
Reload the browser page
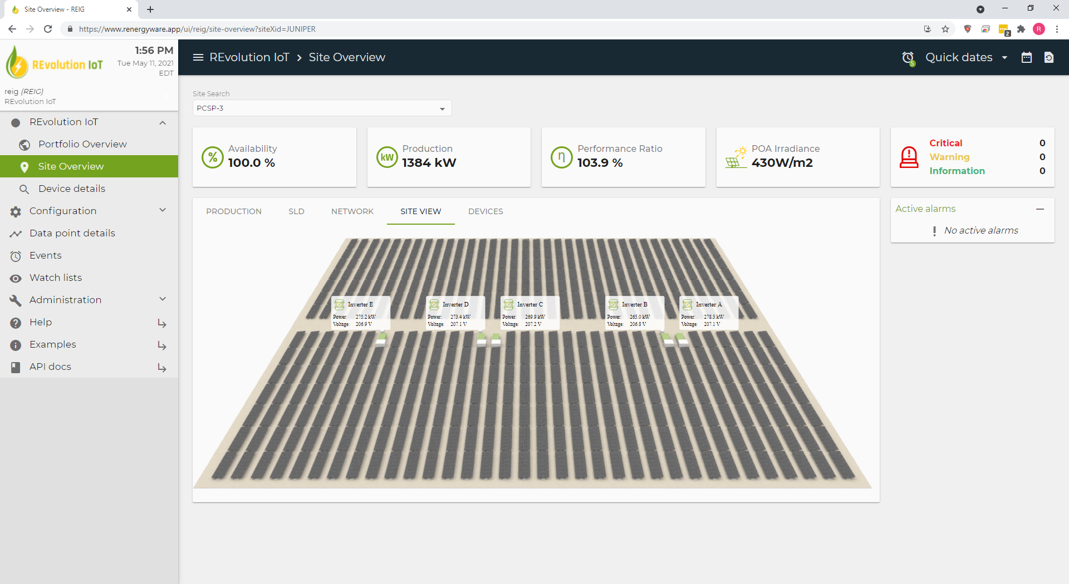point(48,29)
